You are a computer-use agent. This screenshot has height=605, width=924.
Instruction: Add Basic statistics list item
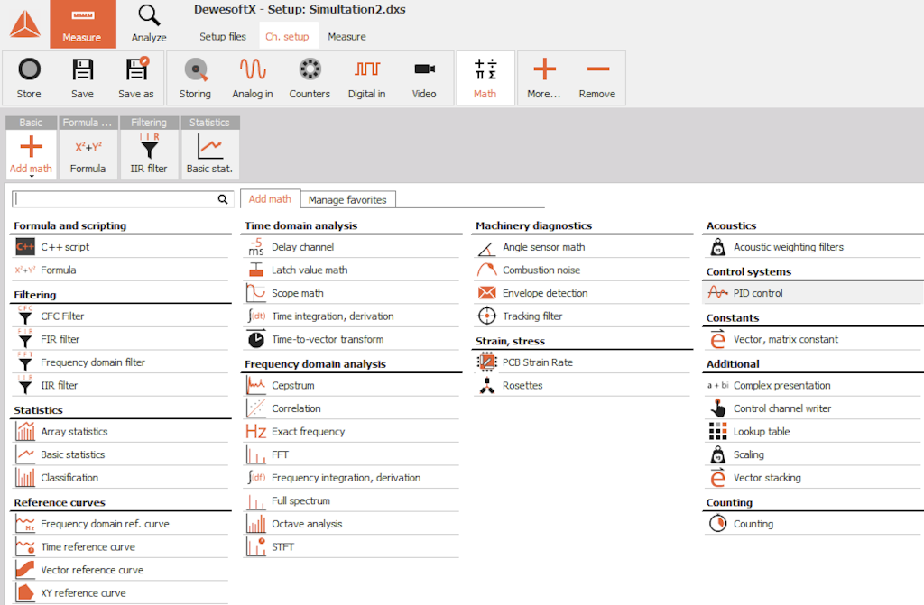120,454
